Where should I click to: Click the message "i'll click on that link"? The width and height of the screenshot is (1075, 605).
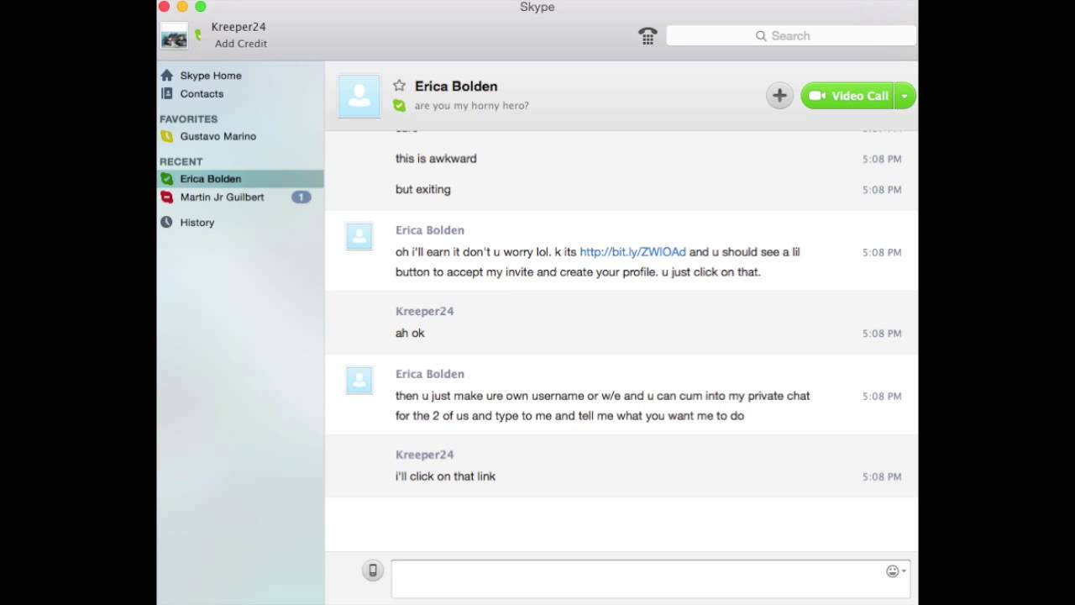tap(445, 476)
